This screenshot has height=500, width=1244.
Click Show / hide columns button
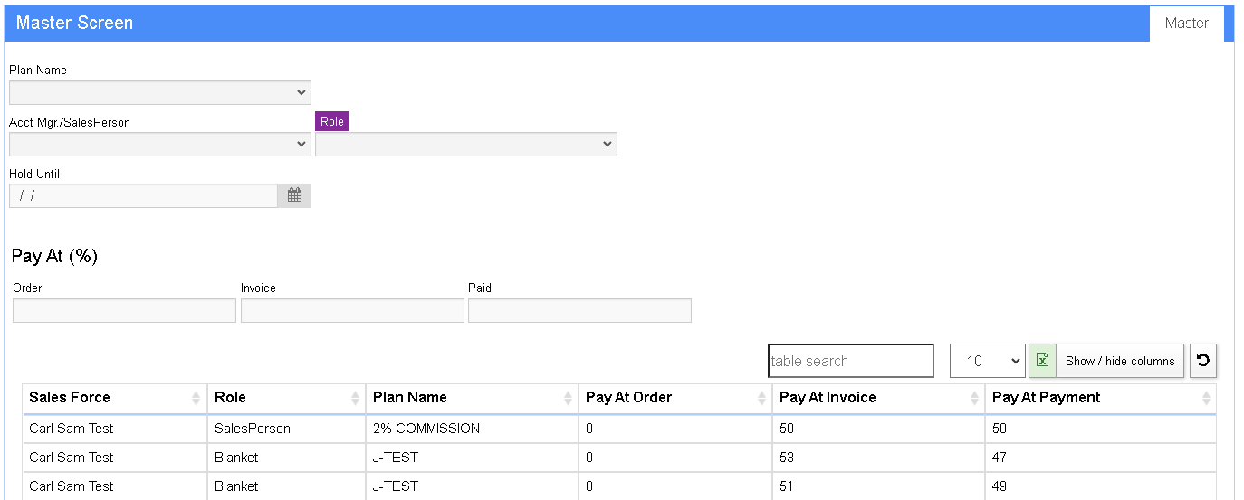pos(1120,361)
